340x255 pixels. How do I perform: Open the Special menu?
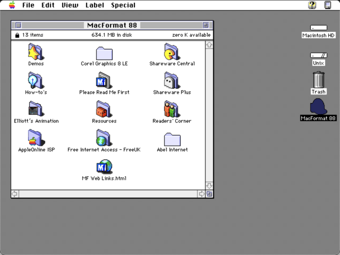(123, 5)
